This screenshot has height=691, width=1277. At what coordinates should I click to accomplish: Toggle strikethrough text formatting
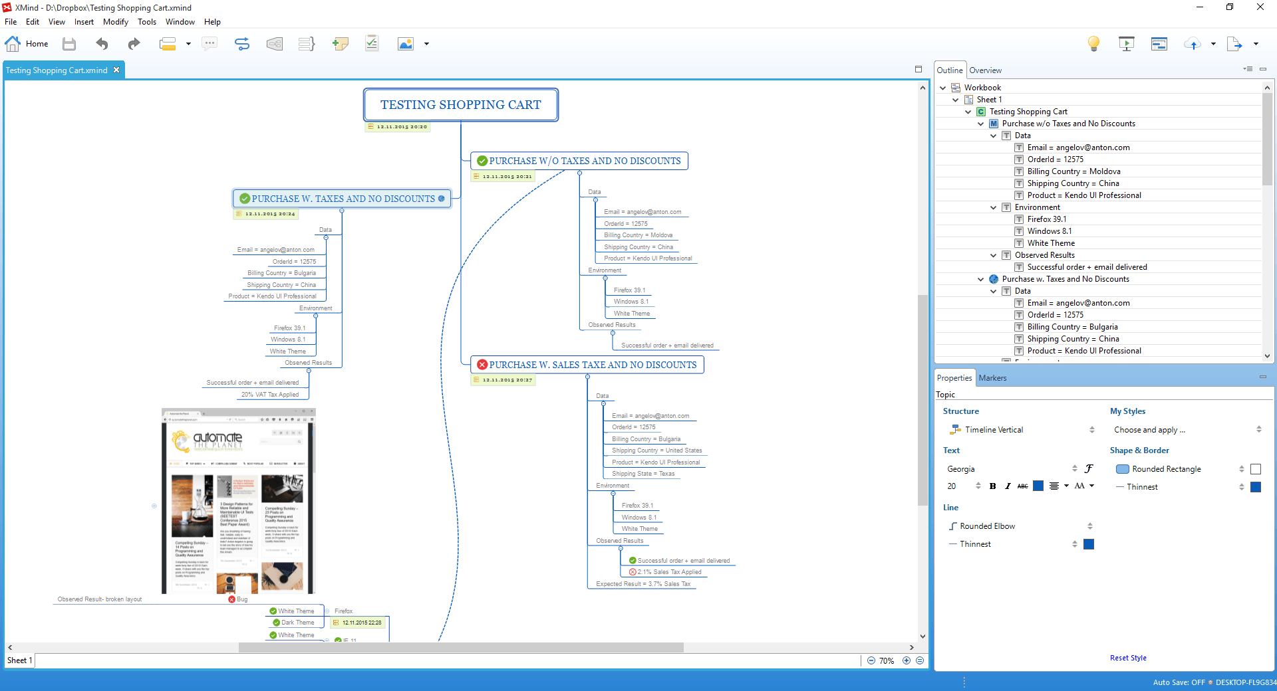[x=1022, y=486]
